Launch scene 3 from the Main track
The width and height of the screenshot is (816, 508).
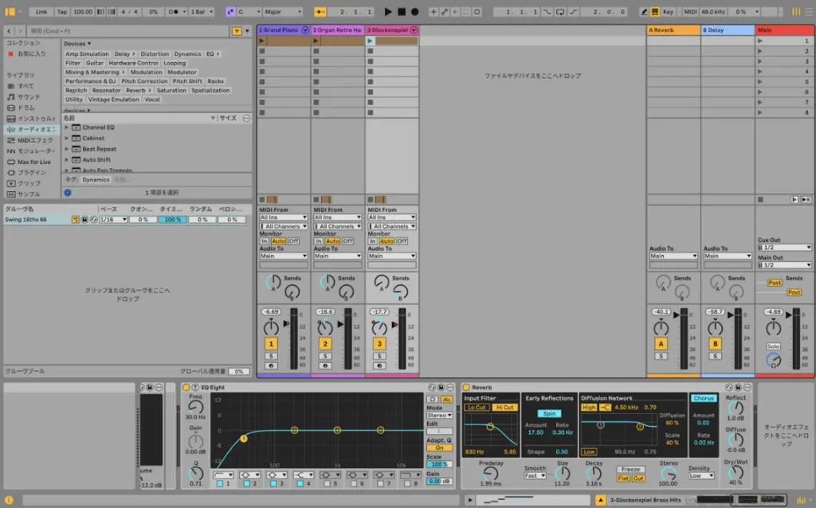[x=759, y=61]
